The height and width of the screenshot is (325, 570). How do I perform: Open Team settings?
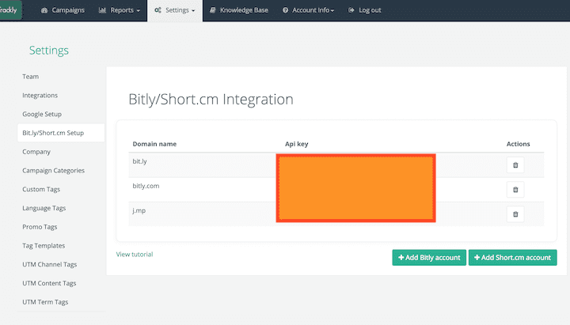point(31,77)
